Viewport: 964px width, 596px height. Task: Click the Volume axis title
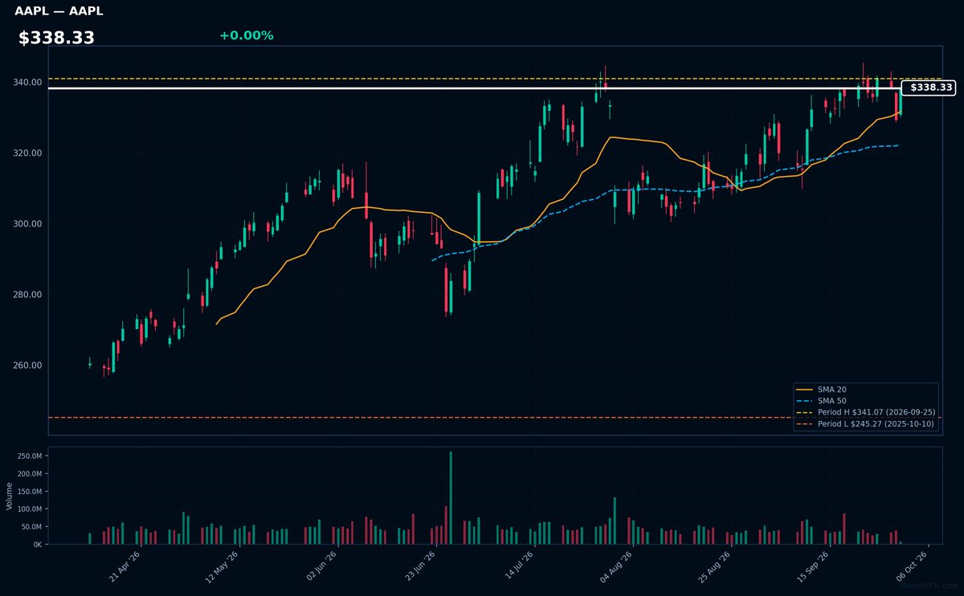point(9,496)
